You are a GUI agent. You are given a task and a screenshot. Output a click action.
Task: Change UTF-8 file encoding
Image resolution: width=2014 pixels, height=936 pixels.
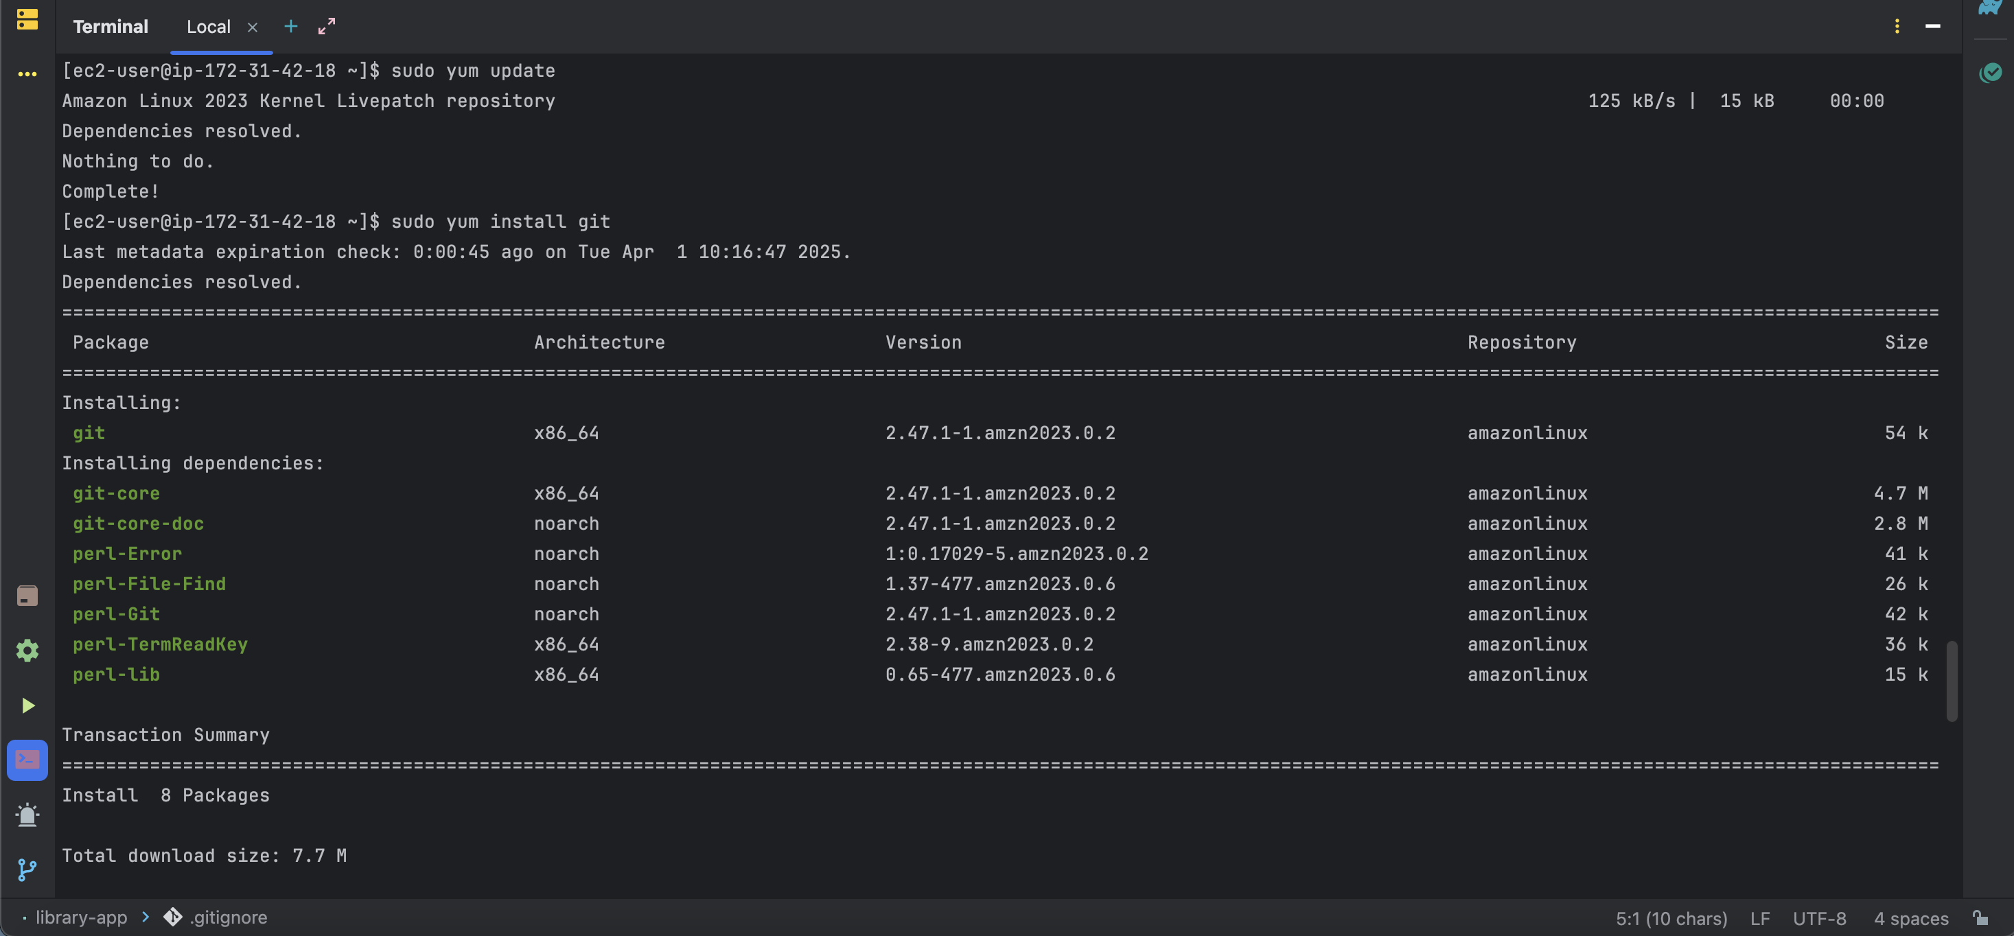pyautogui.click(x=1819, y=918)
